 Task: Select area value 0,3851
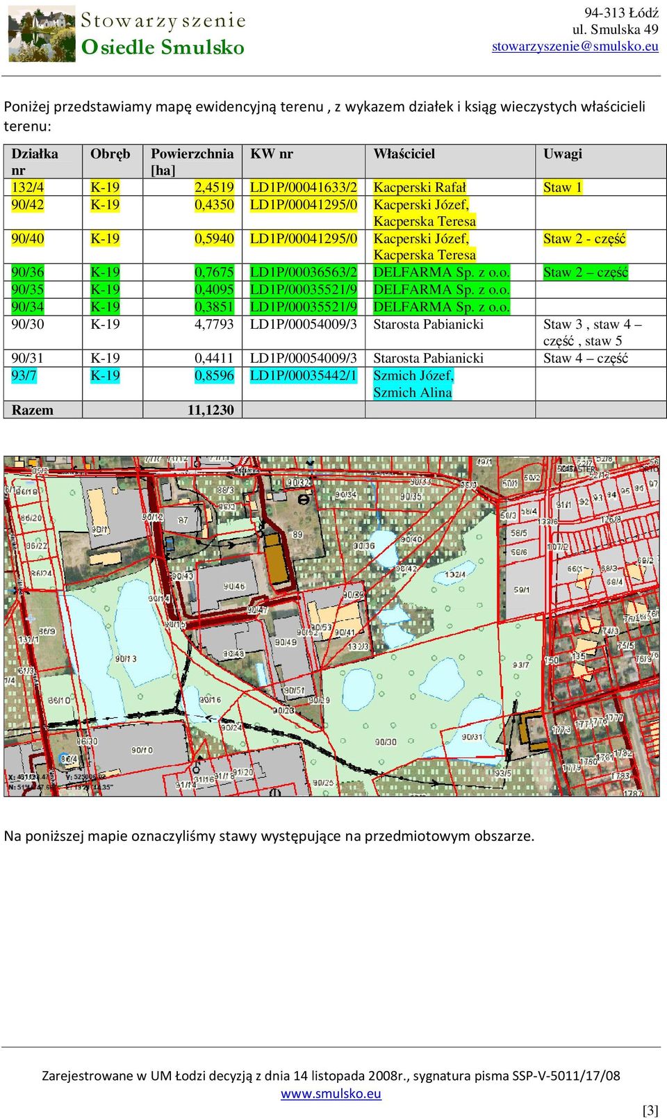click(x=214, y=307)
